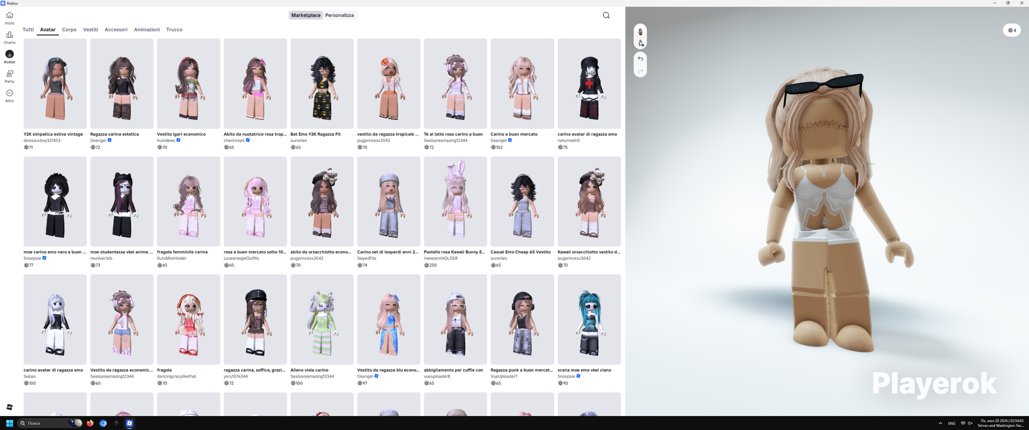Open creator KuroMistHolder's profile
Image resolution: width=1029 pixels, height=430 pixels.
coord(172,259)
